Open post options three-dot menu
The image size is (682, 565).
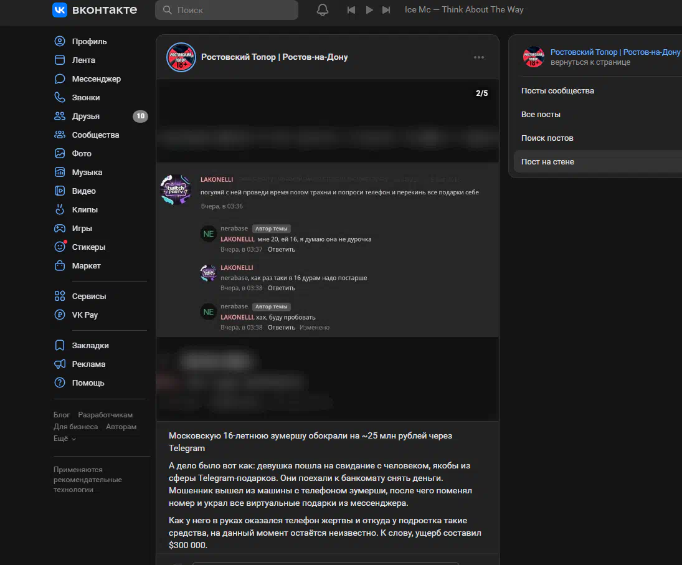479,57
